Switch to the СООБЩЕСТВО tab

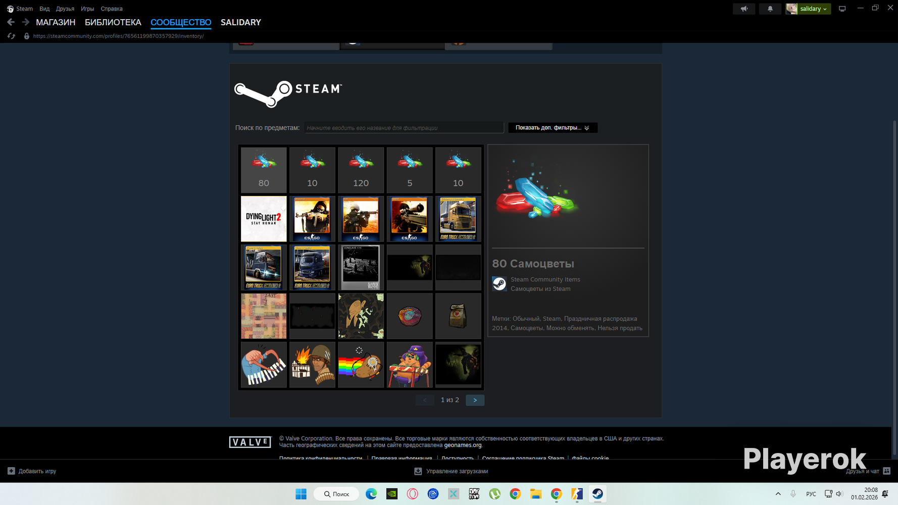coord(181,22)
